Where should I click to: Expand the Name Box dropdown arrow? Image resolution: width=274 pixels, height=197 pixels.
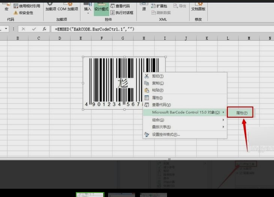click(6, 29)
